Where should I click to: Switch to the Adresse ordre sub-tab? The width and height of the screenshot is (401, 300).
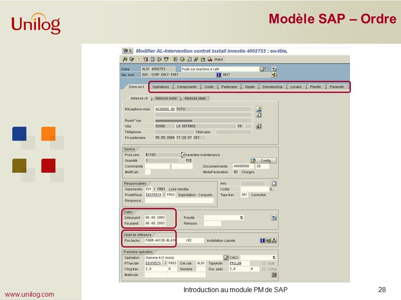click(x=166, y=98)
